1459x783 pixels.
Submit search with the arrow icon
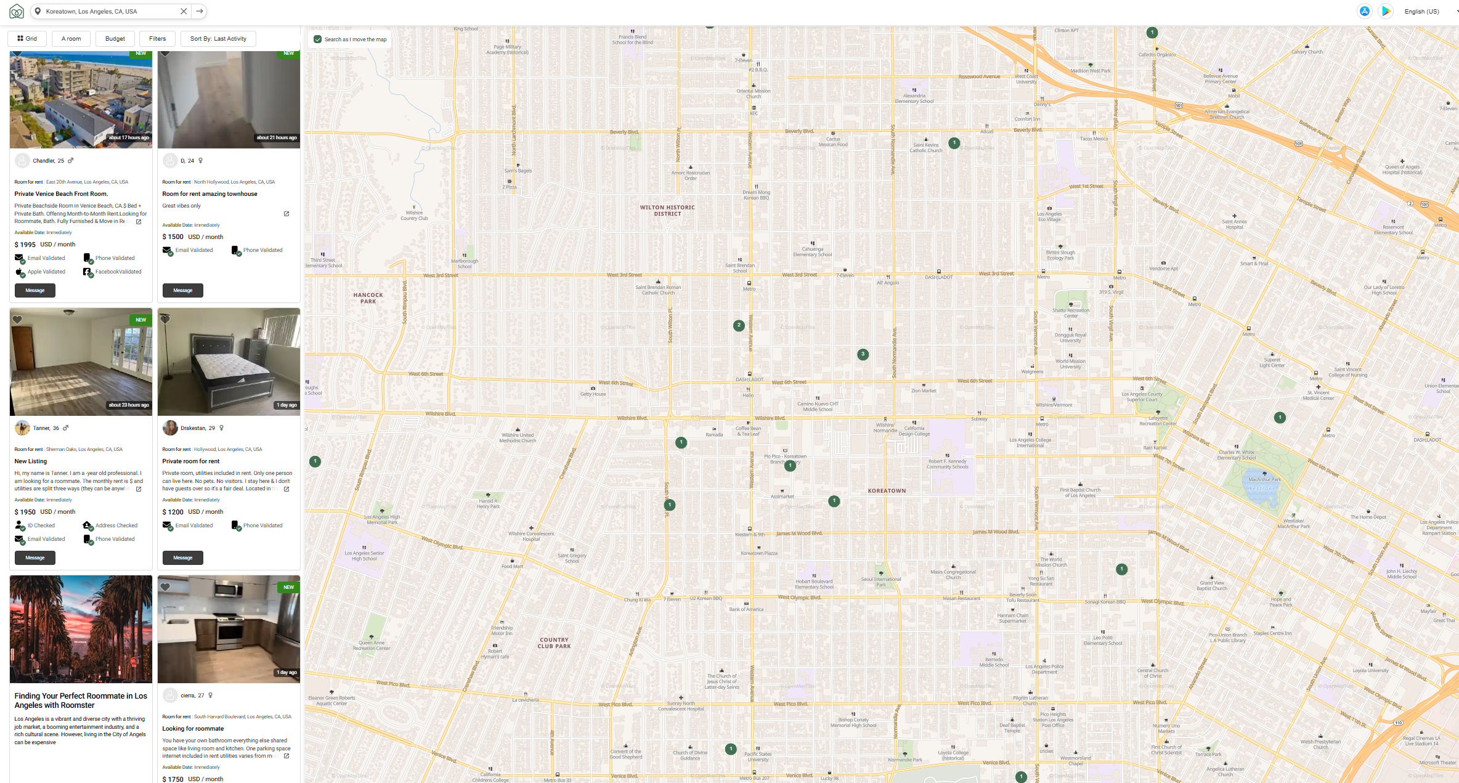200,11
